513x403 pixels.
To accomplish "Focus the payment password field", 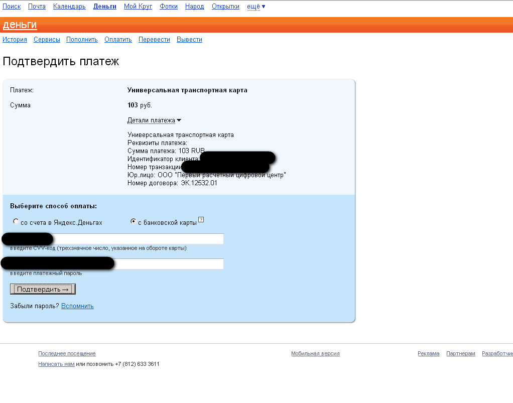I will point(168,264).
